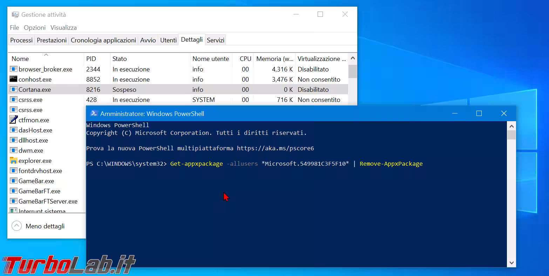Click the browser_broker.exe process icon
The height and width of the screenshot is (276, 549).
point(13,69)
